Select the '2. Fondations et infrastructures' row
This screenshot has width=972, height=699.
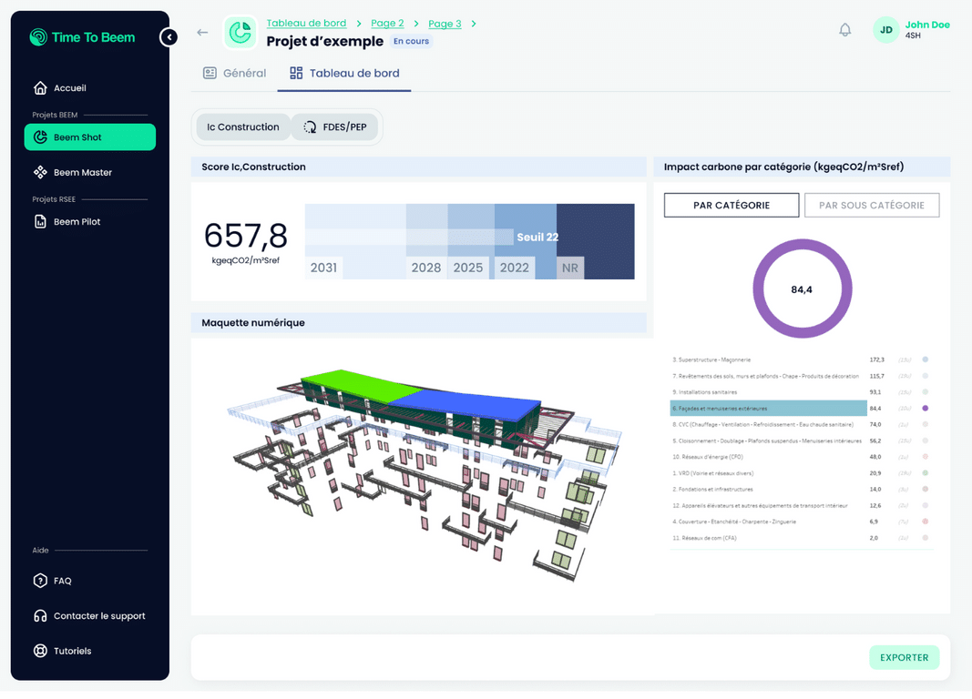[x=801, y=489]
